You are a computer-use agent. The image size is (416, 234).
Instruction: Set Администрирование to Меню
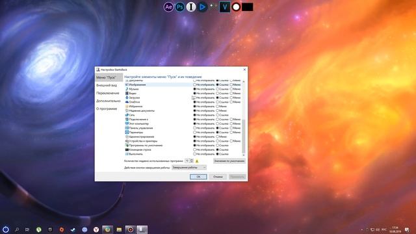[x=218, y=136]
